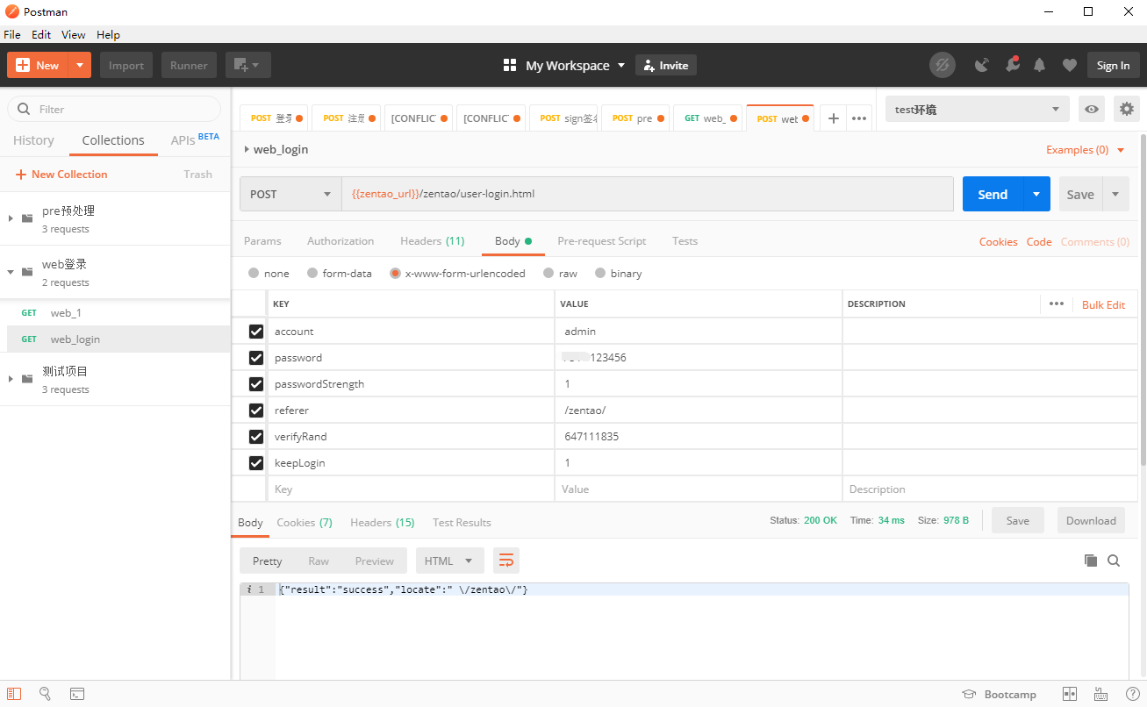Viewport: 1147px width, 707px height.
Task: Open Bootcamp from the status bar
Action: click(999, 694)
